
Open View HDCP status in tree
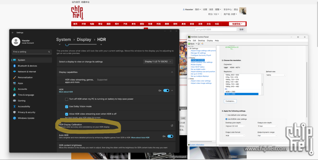[x=198, y=67]
